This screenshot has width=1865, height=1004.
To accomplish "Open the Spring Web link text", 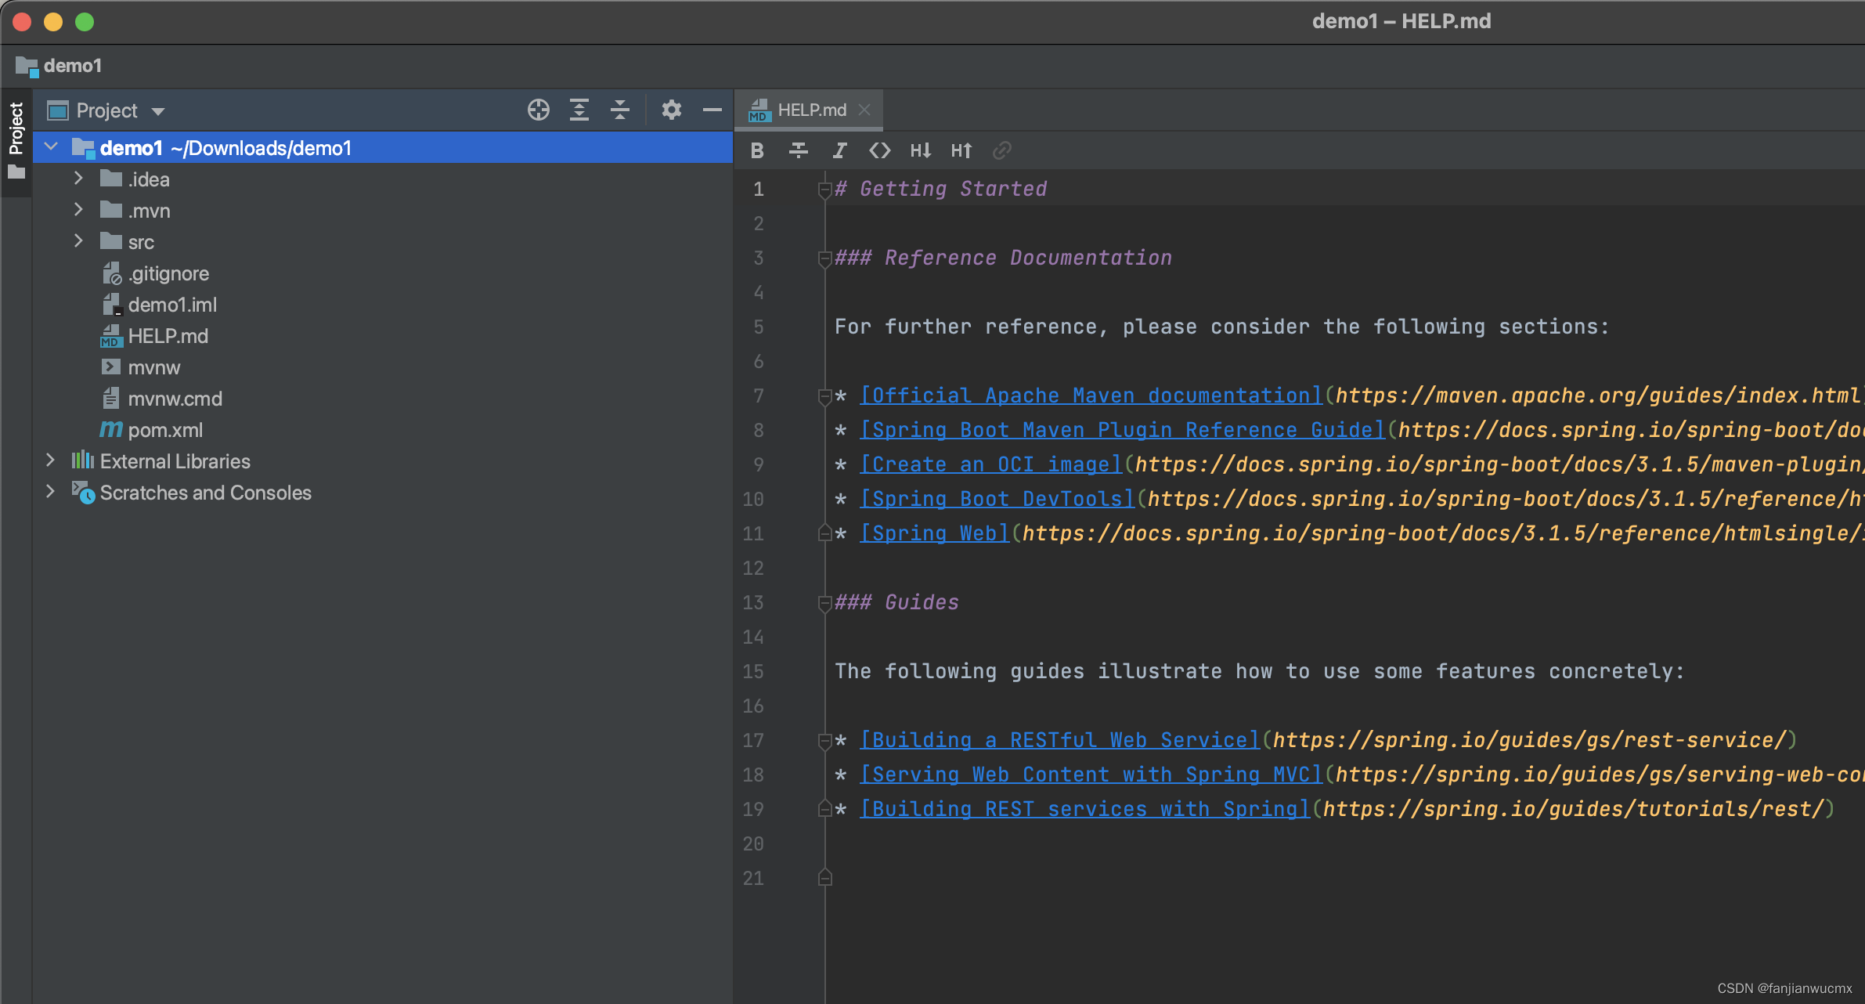I will click(934, 533).
